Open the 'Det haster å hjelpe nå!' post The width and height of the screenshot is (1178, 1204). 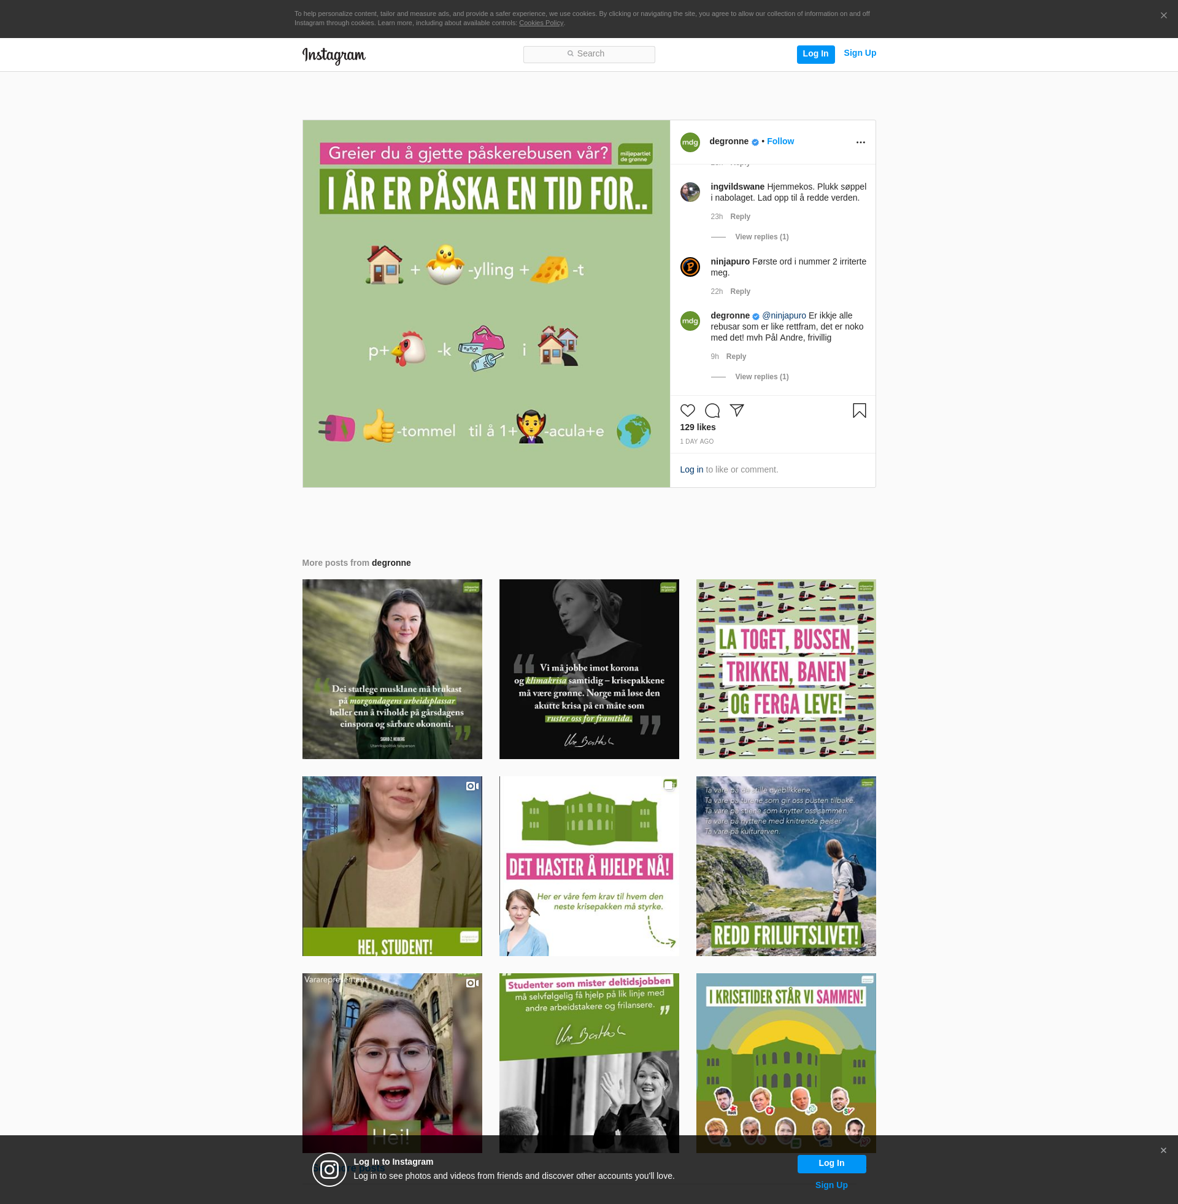pyautogui.click(x=589, y=866)
